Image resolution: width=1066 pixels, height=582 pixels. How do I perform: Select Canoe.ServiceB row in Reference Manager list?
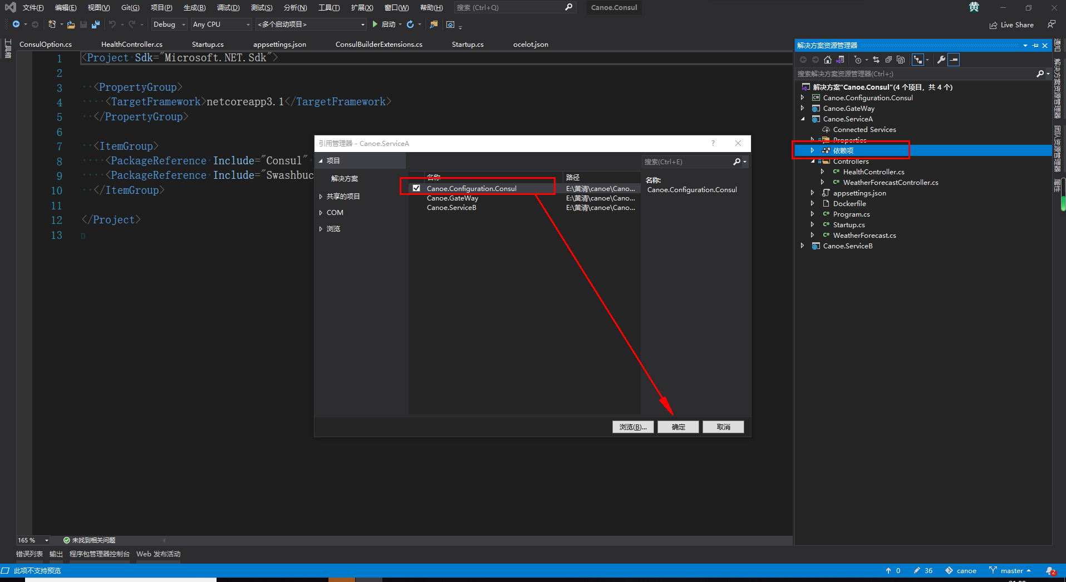coord(524,208)
